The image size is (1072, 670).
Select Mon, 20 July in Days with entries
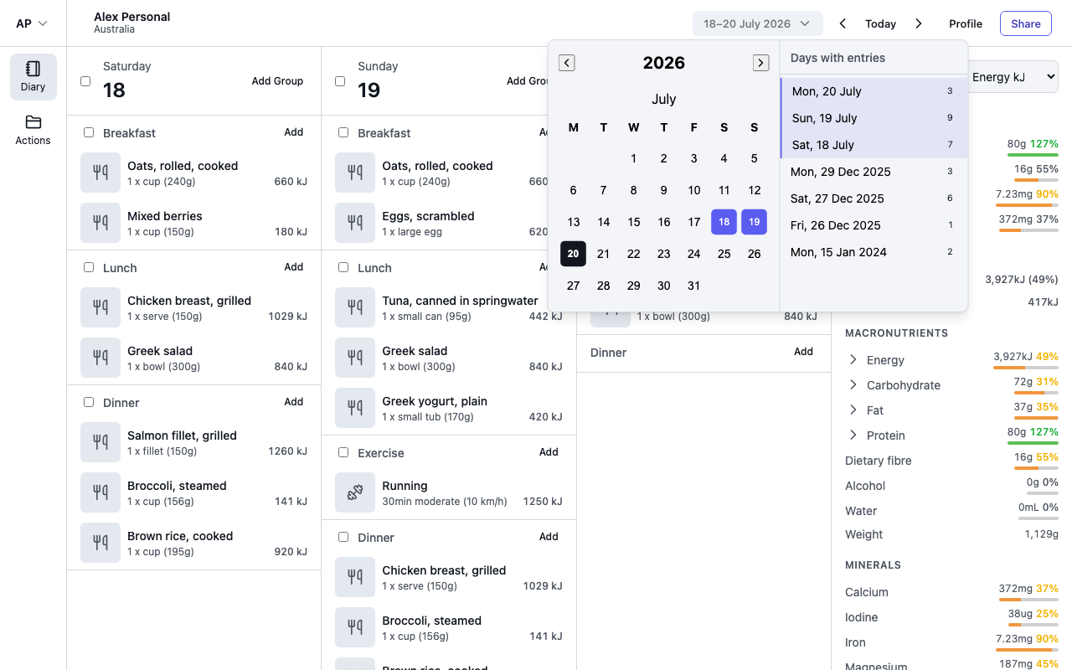click(874, 91)
